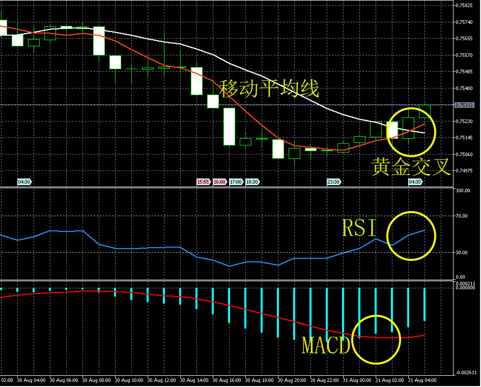The image size is (481, 387).
Task: Click the MACD -0.002611 scale label
Action: click(x=466, y=373)
